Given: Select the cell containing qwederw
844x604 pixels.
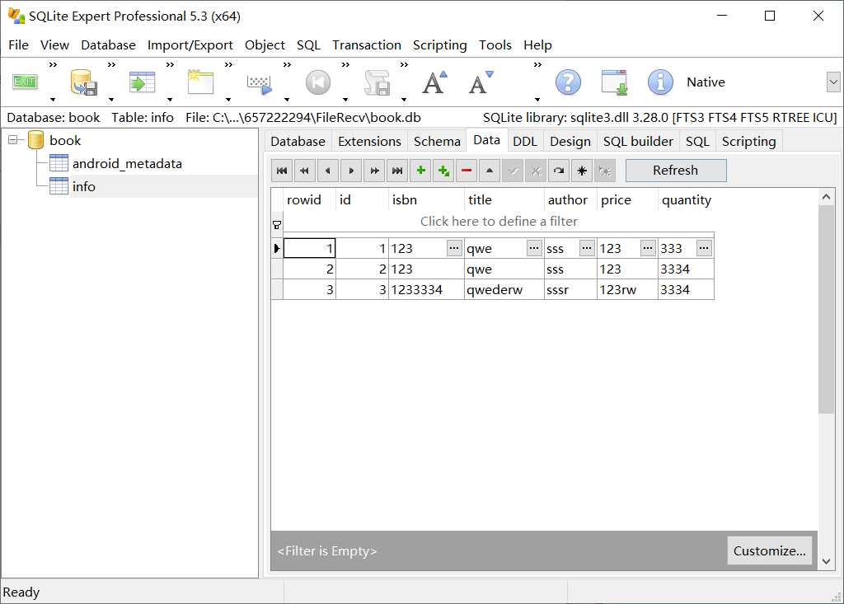Looking at the screenshot, I should pos(504,289).
